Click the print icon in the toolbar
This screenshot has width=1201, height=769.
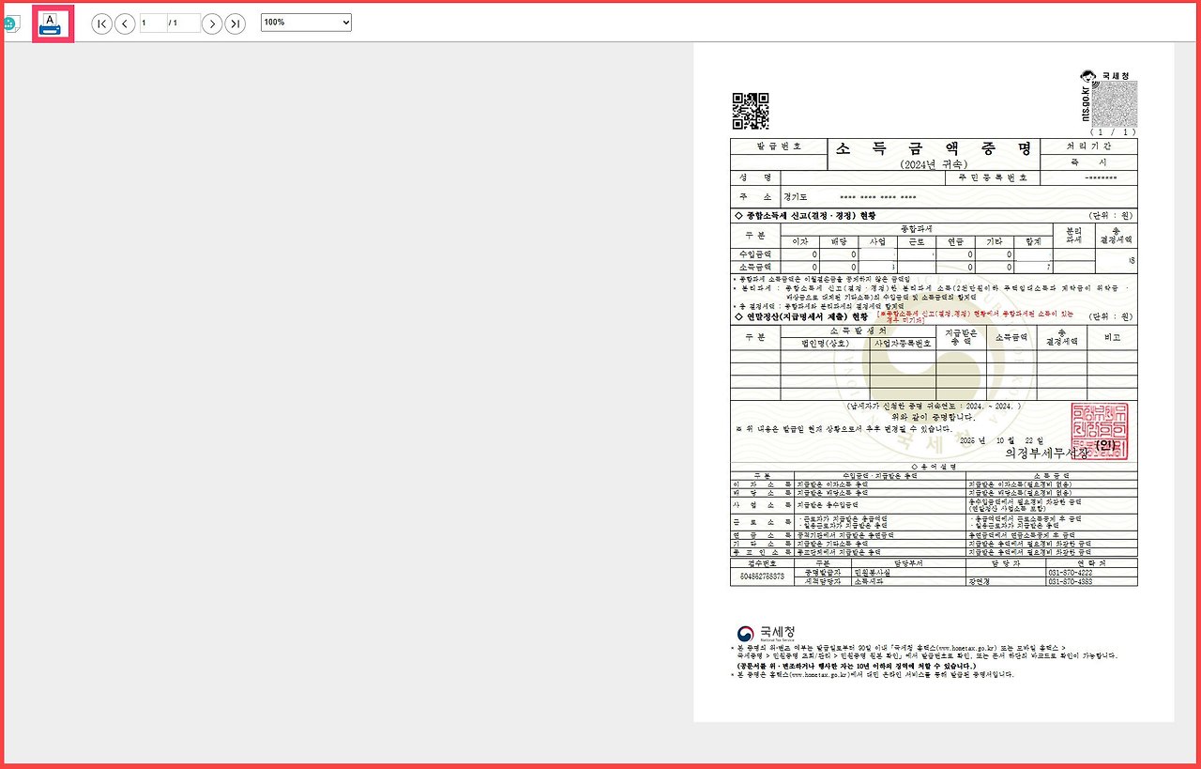(51, 23)
